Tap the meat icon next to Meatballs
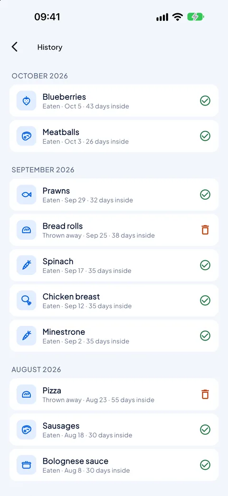This screenshot has width=228, height=496. coord(27,136)
